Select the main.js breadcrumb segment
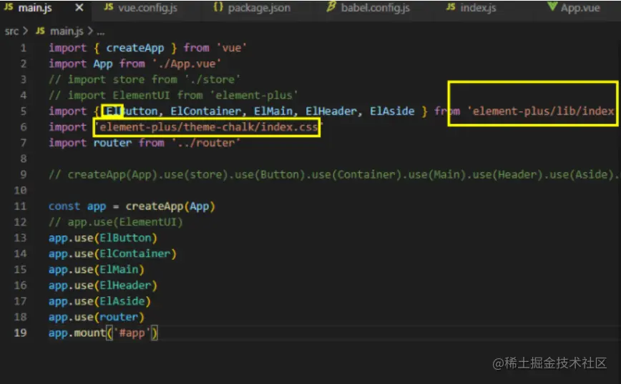The width and height of the screenshot is (621, 384). click(67, 31)
